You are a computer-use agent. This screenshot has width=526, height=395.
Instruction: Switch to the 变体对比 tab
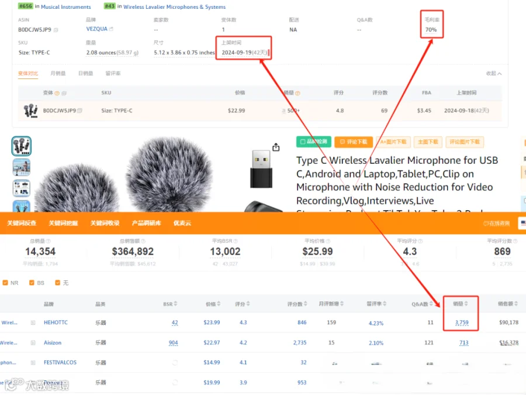[28, 74]
